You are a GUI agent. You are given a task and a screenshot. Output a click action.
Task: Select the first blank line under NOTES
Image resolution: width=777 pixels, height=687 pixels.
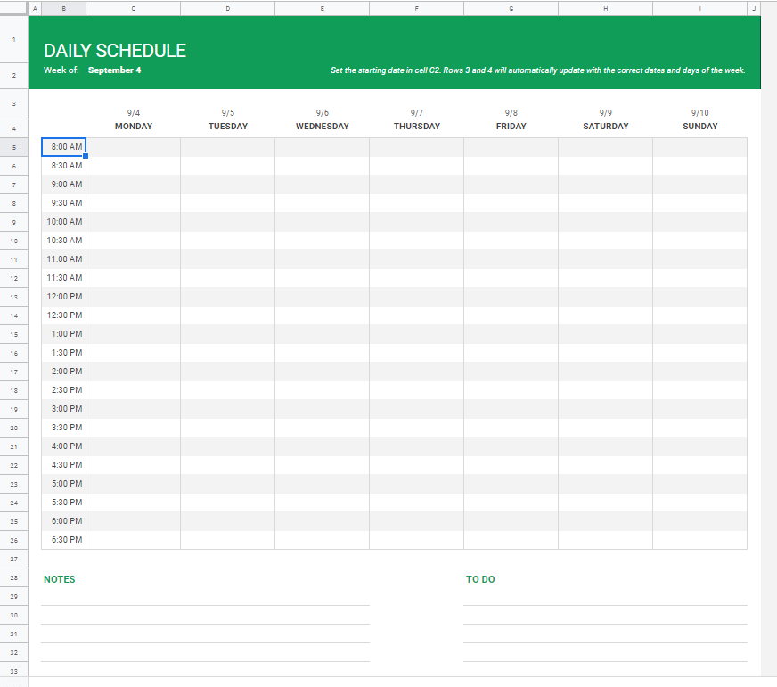(205, 595)
